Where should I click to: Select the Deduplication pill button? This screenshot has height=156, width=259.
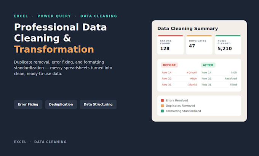point(61,105)
